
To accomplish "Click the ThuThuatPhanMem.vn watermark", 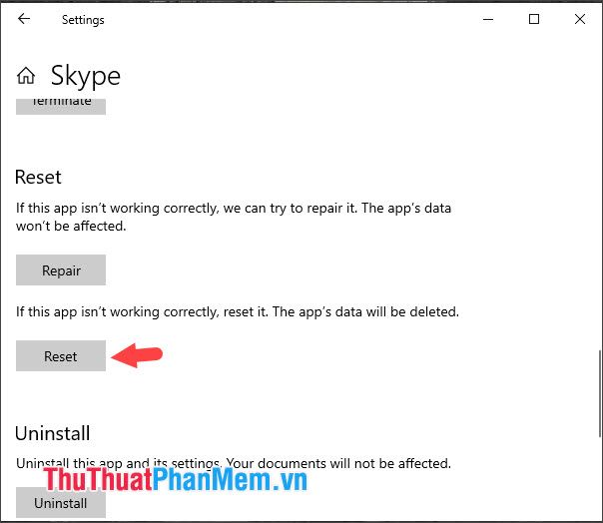I will (176, 480).
